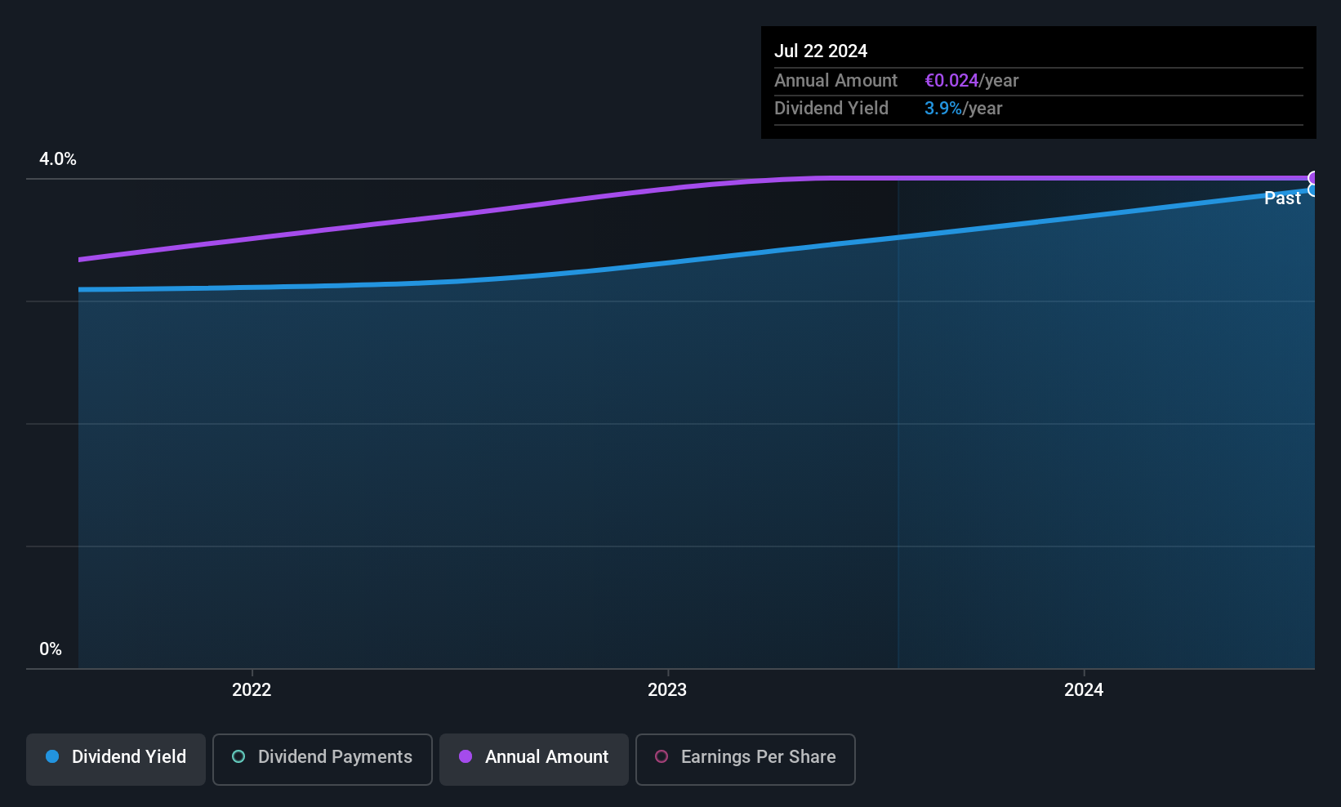Image resolution: width=1341 pixels, height=807 pixels.
Task: Click the 0% y-axis label
Action: click(x=51, y=649)
